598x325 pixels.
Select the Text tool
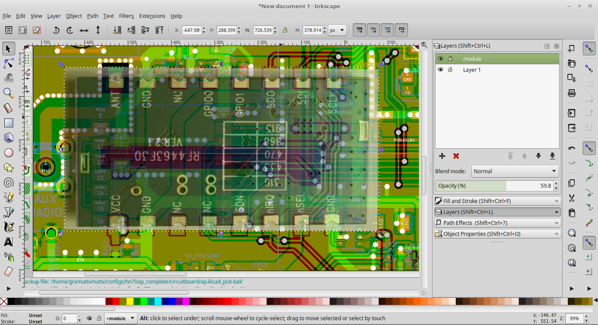point(8,242)
